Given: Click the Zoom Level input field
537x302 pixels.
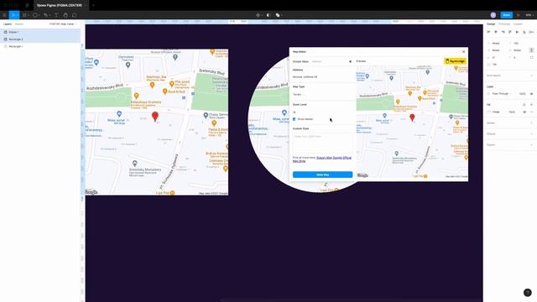Looking at the screenshot, I should (x=322, y=112).
